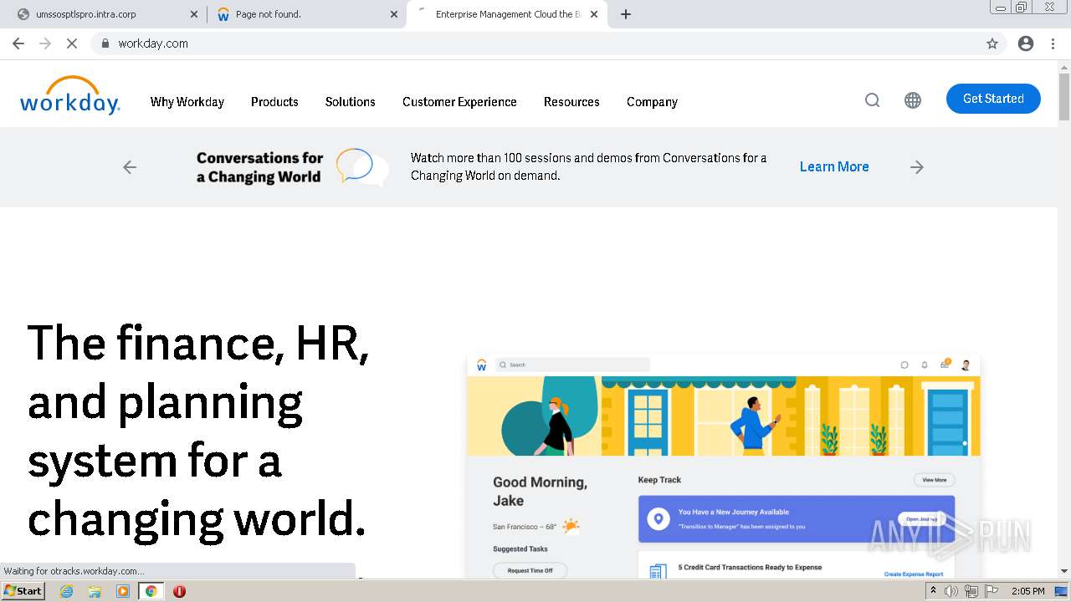
Task: Stop page loading with the X button
Action: coord(72,43)
